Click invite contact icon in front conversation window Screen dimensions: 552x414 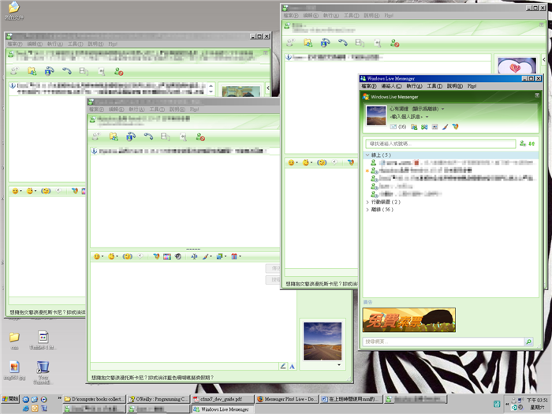click(95, 136)
